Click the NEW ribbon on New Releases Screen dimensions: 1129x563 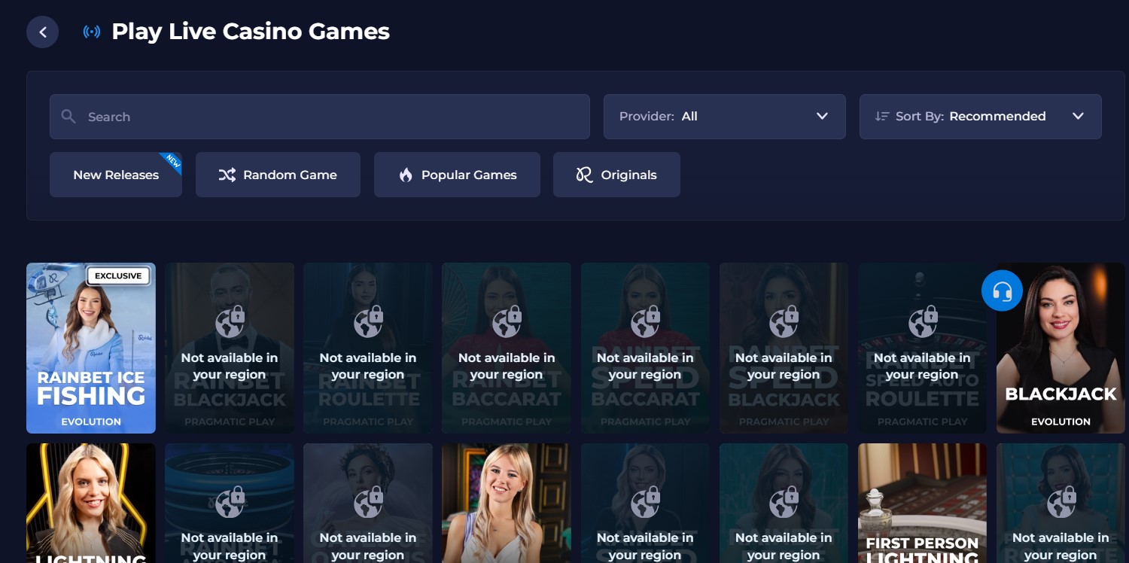(x=172, y=162)
